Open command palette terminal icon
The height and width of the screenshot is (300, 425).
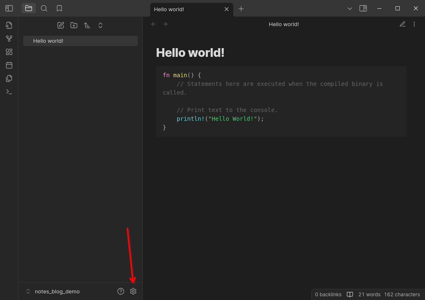(9, 92)
